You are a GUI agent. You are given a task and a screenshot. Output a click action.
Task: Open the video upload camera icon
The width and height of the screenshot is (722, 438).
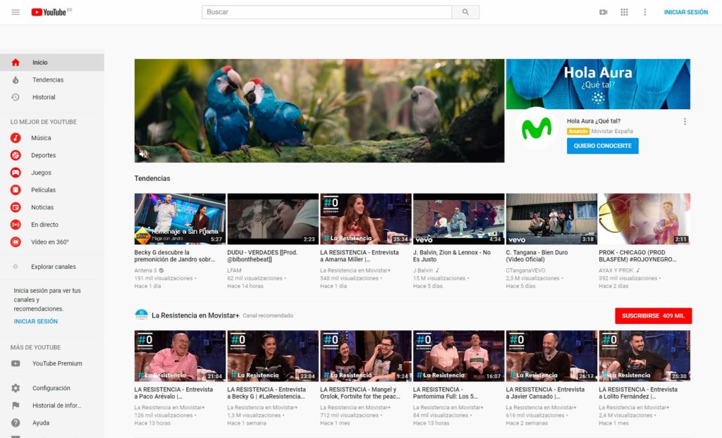coord(603,12)
